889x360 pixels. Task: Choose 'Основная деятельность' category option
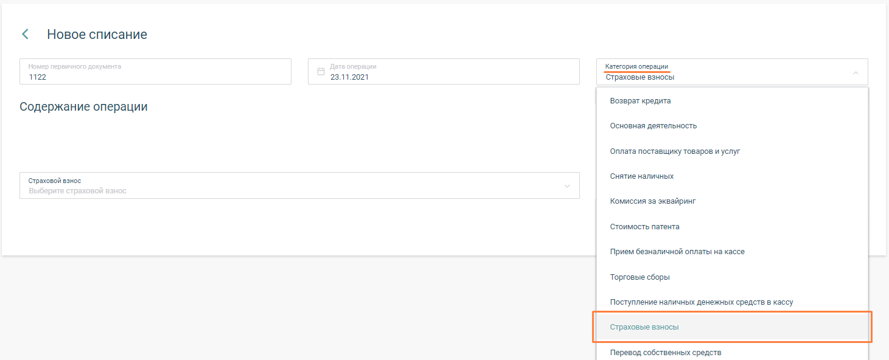pyautogui.click(x=732, y=126)
